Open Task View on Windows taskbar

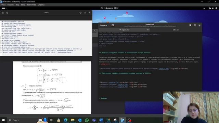(51, 120)
